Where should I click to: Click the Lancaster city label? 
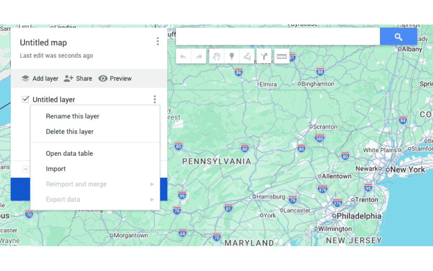(297, 210)
